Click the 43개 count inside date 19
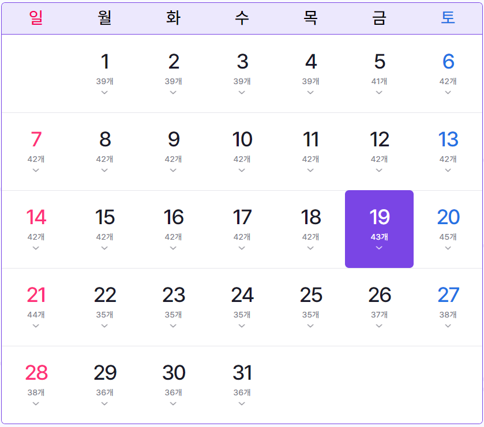This screenshot has width=484, height=427. click(x=379, y=236)
